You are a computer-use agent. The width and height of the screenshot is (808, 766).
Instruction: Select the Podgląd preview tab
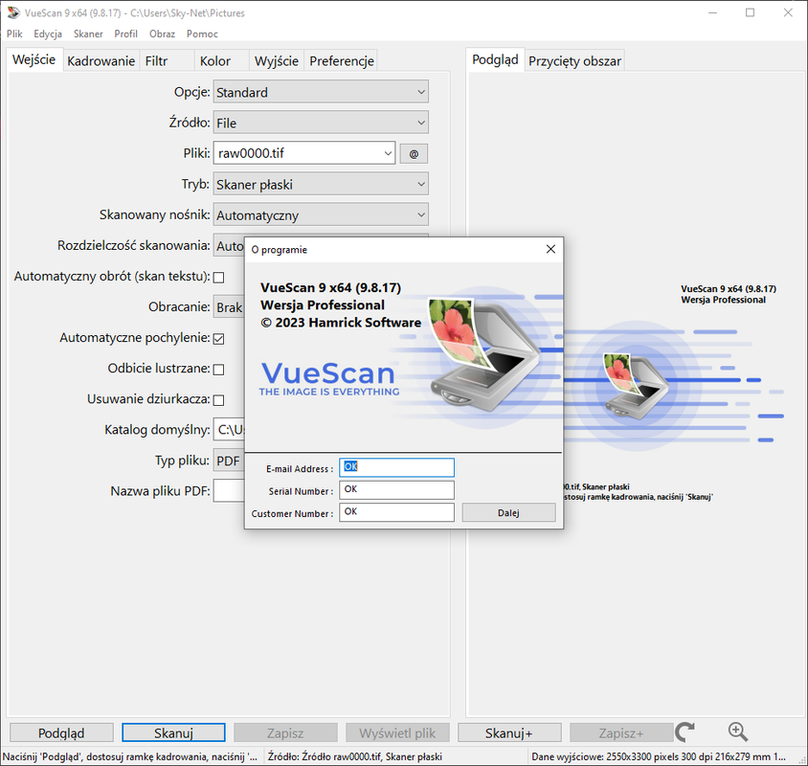(495, 59)
